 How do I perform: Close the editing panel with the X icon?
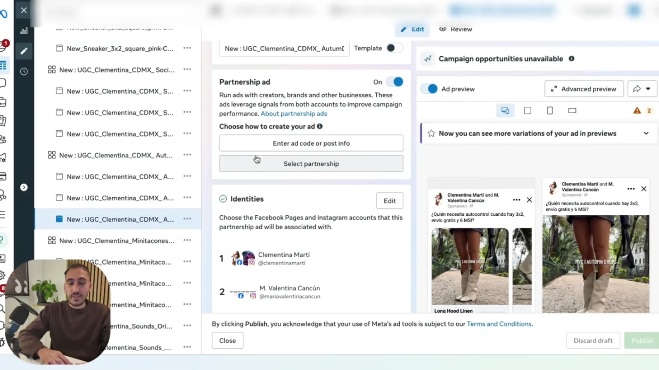24,10
